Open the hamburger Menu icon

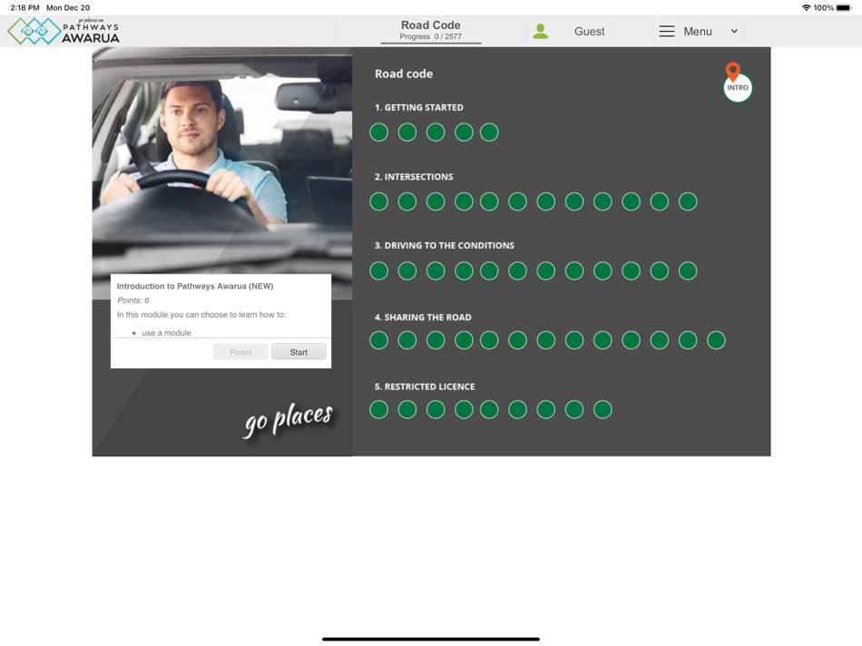point(666,32)
